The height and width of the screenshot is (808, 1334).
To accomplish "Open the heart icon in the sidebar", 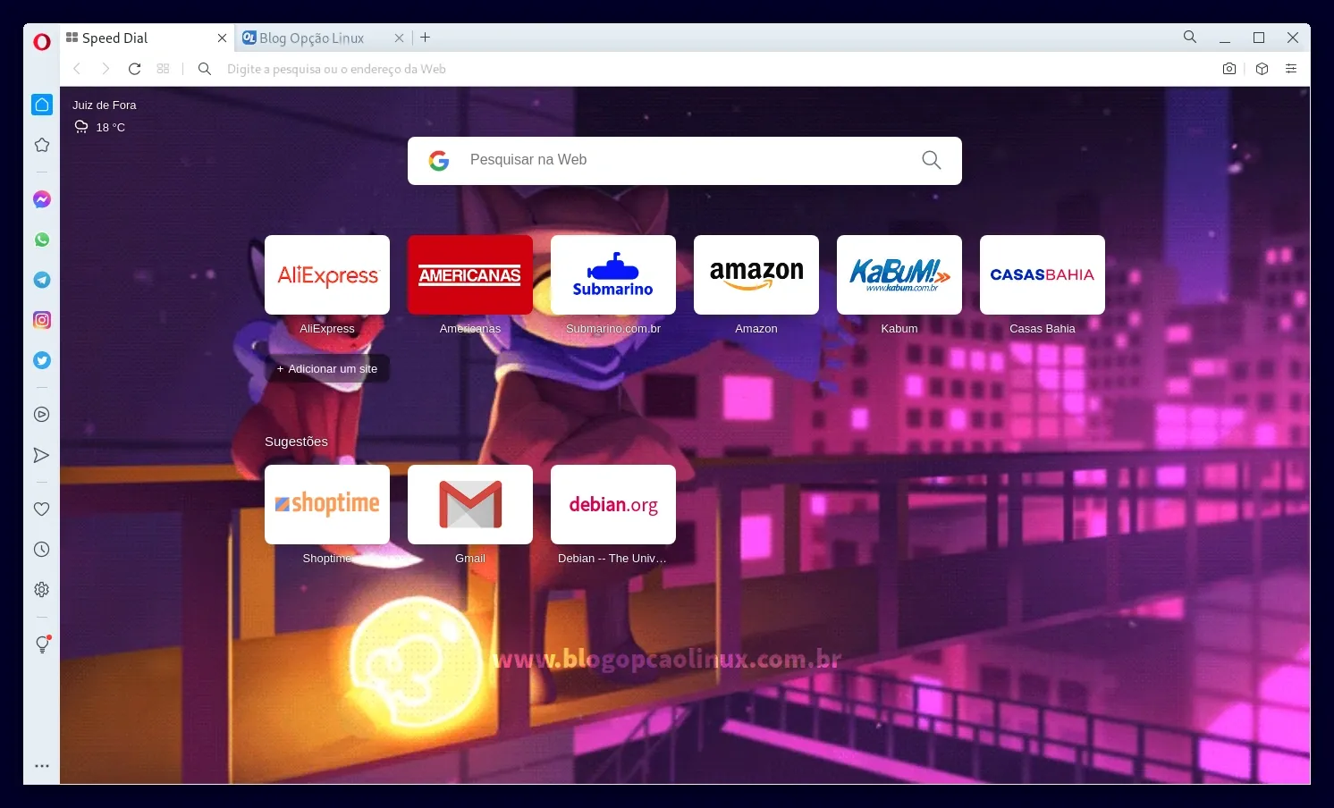I will coord(41,509).
